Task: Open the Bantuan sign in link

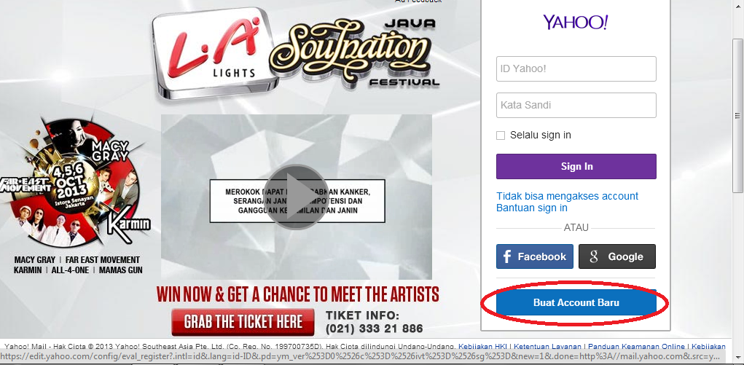Action: coord(531,208)
